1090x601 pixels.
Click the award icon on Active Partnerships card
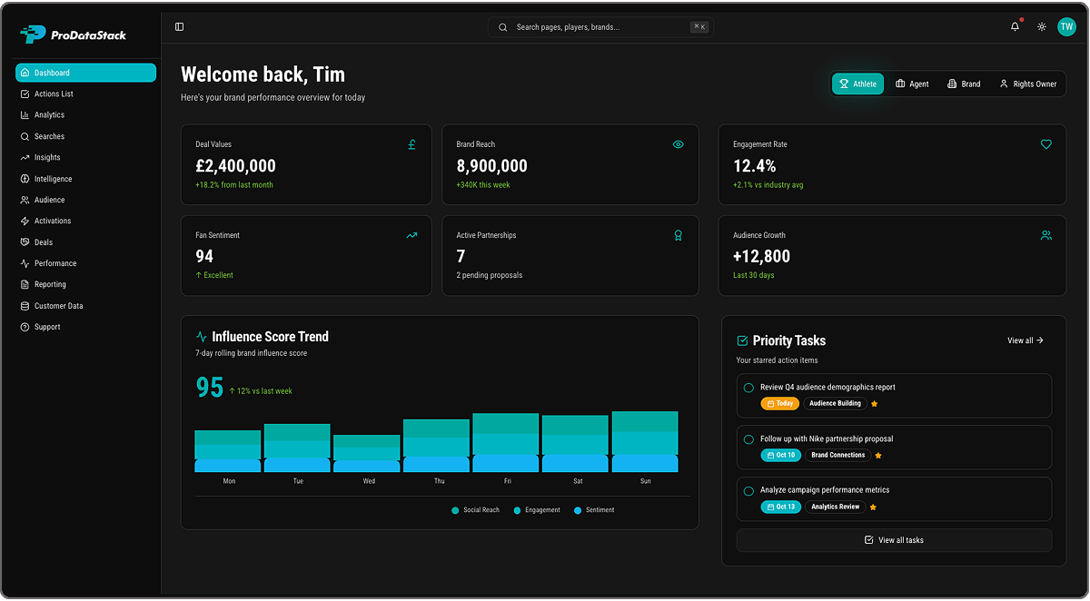(x=678, y=235)
